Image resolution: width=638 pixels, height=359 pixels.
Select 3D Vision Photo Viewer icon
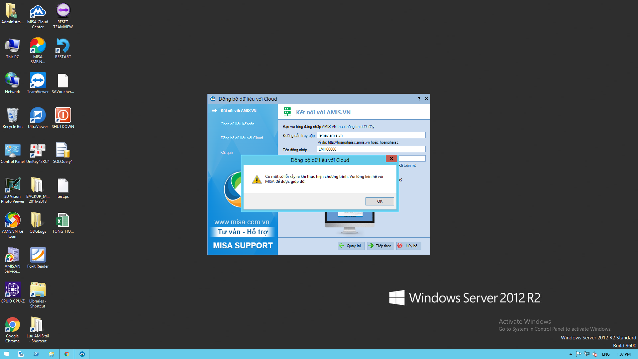pyautogui.click(x=12, y=190)
